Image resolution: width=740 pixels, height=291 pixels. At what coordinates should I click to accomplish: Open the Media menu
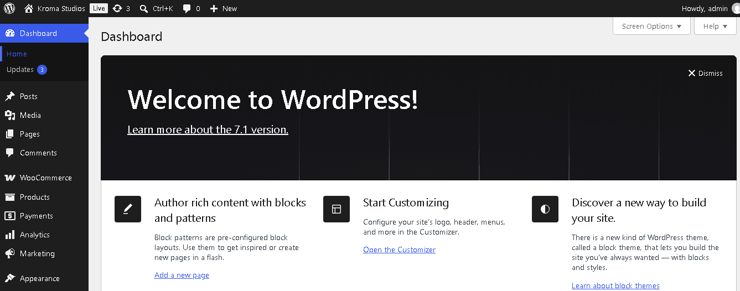coord(44,115)
